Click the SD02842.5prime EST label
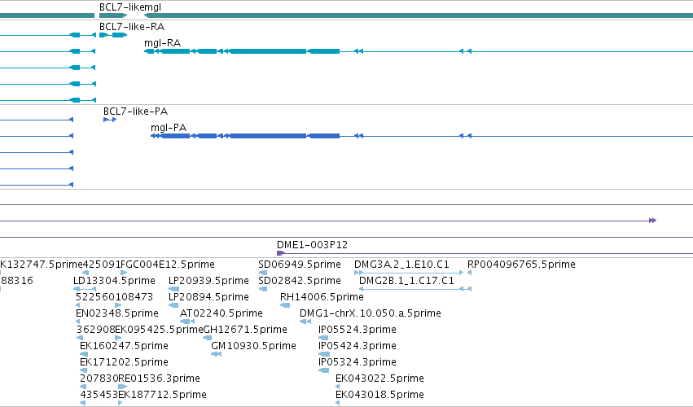The image size is (693, 407). click(x=300, y=281)
